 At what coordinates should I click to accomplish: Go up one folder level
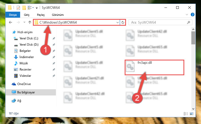tap(30, 22)
